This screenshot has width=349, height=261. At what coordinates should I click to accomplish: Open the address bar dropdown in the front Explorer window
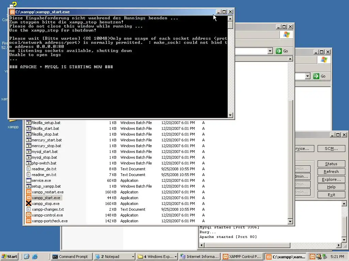(270, 51)
